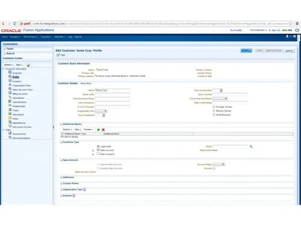Toggle the Existing Sales Account checkbox

[98, 168]
